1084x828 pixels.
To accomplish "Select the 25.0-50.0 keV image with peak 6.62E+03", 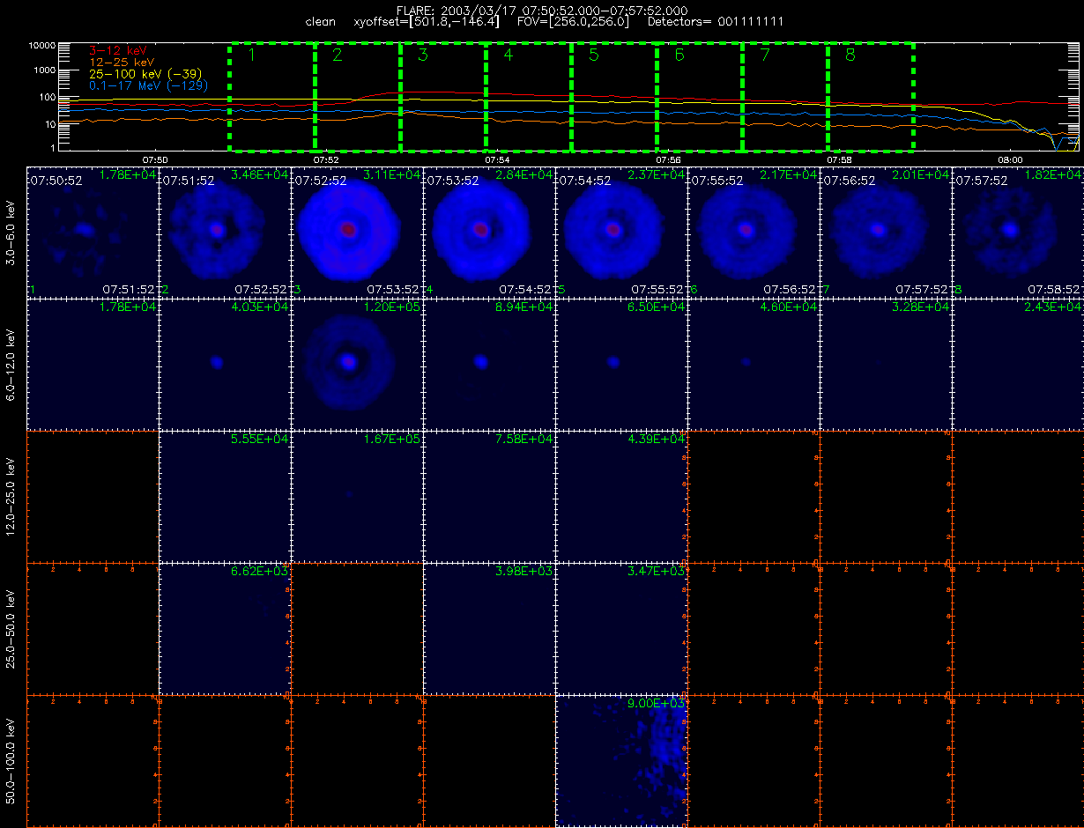I will click(225, 628).
